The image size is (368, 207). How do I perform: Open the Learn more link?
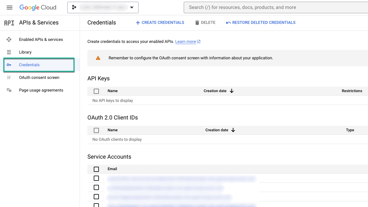[x=185, y=41]
